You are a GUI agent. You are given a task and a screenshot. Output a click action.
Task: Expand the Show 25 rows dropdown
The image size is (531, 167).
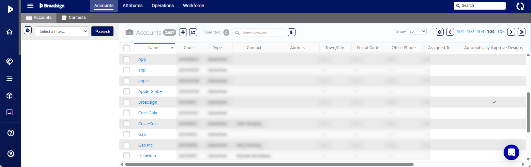[417, 32]
